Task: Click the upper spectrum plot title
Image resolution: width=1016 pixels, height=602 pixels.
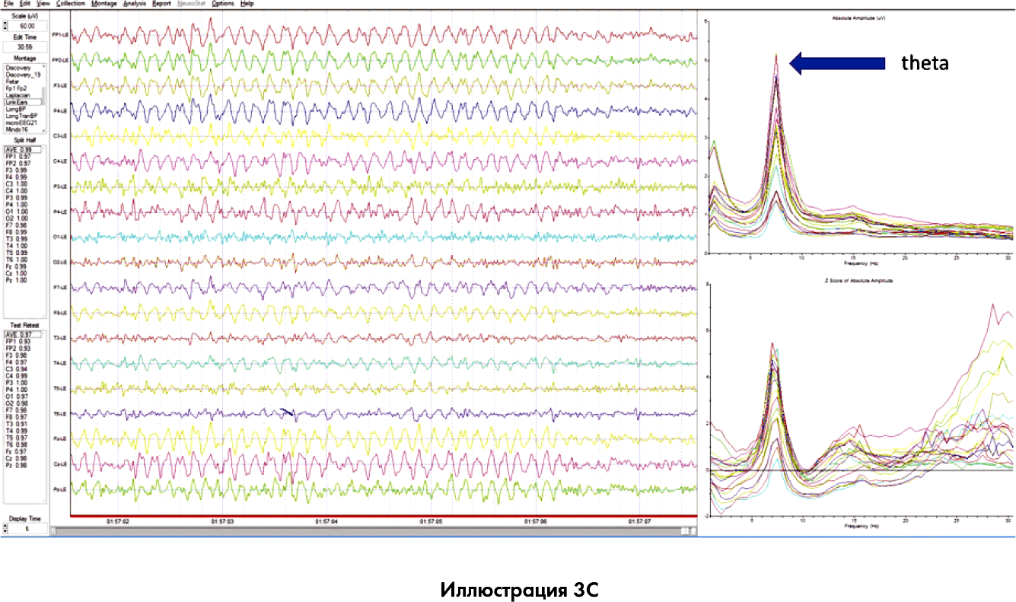Action: [858, 18]
